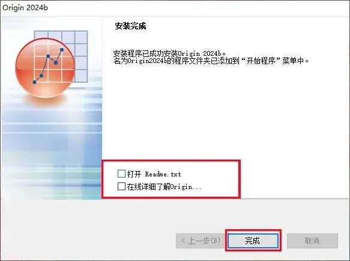Screen dimensions: 350x261
Task: Click the greyed 上一步(B) back button
Action: (201, 241)
